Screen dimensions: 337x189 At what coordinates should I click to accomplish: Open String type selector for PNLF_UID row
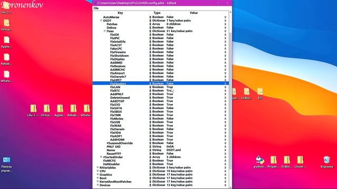click(157, 146)
